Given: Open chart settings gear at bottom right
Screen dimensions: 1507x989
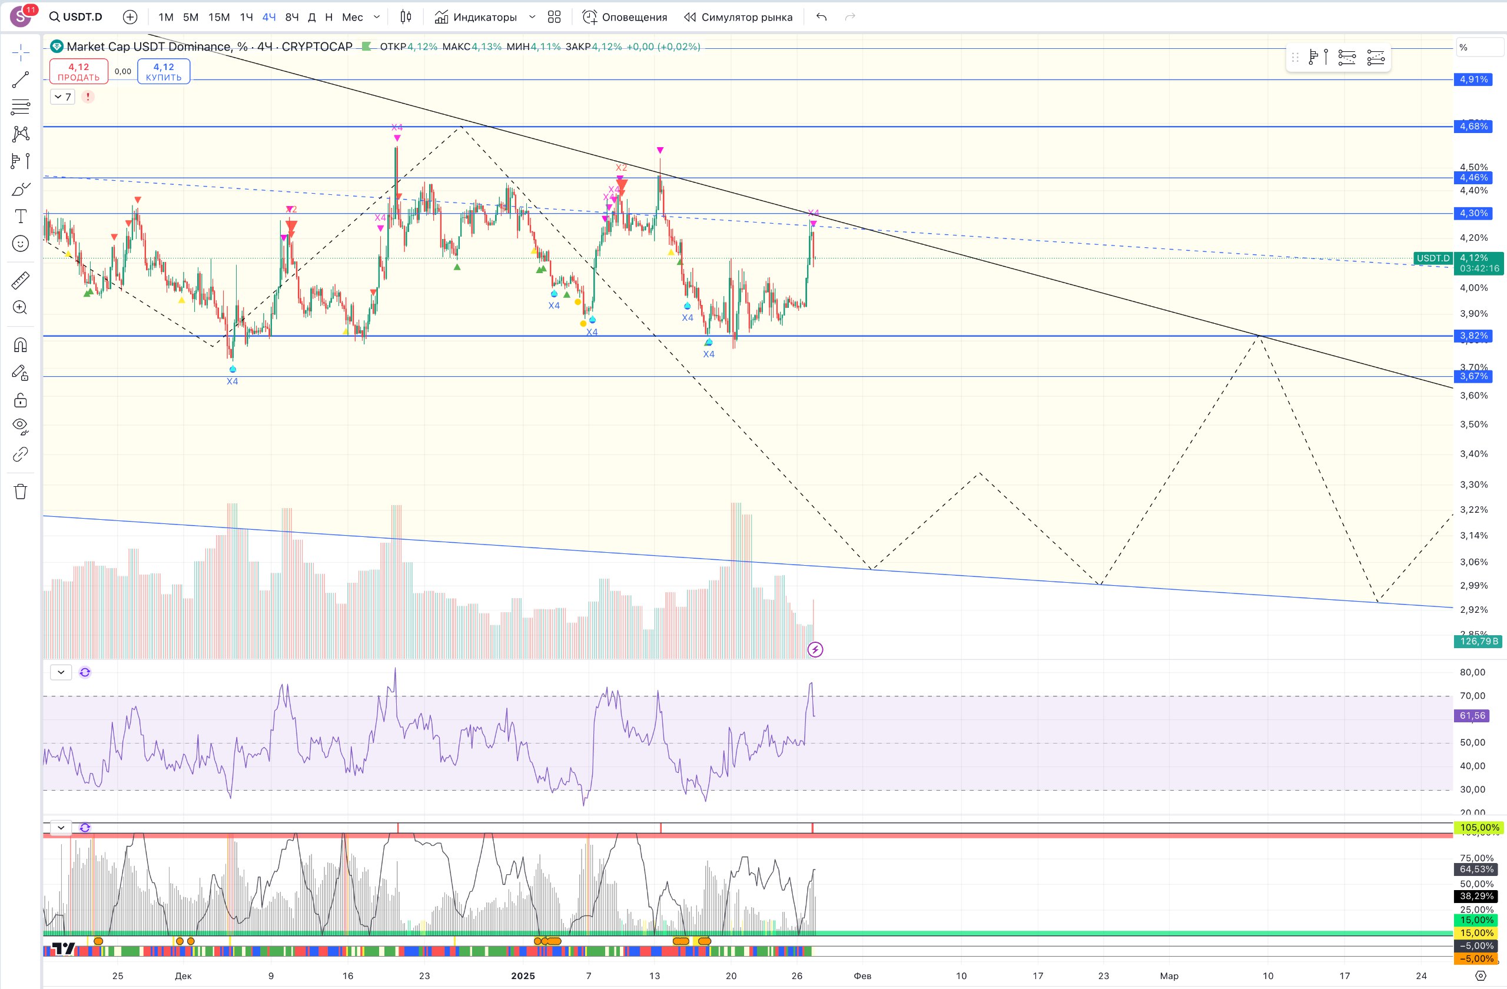Looking at the screenshot, I should click(x=1481, y=975).
